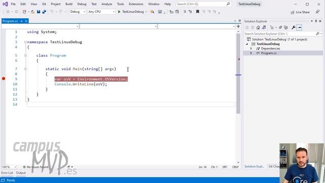The image size is (325, 183).
Task: Click Collapse All icon in Solution Explorer
Action: [280, 27]
